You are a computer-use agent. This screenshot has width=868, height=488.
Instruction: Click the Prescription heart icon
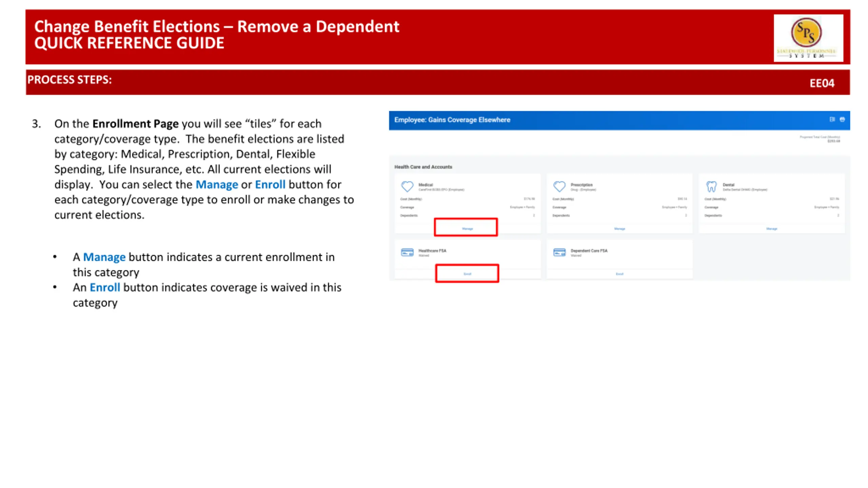tap(559, 186)
